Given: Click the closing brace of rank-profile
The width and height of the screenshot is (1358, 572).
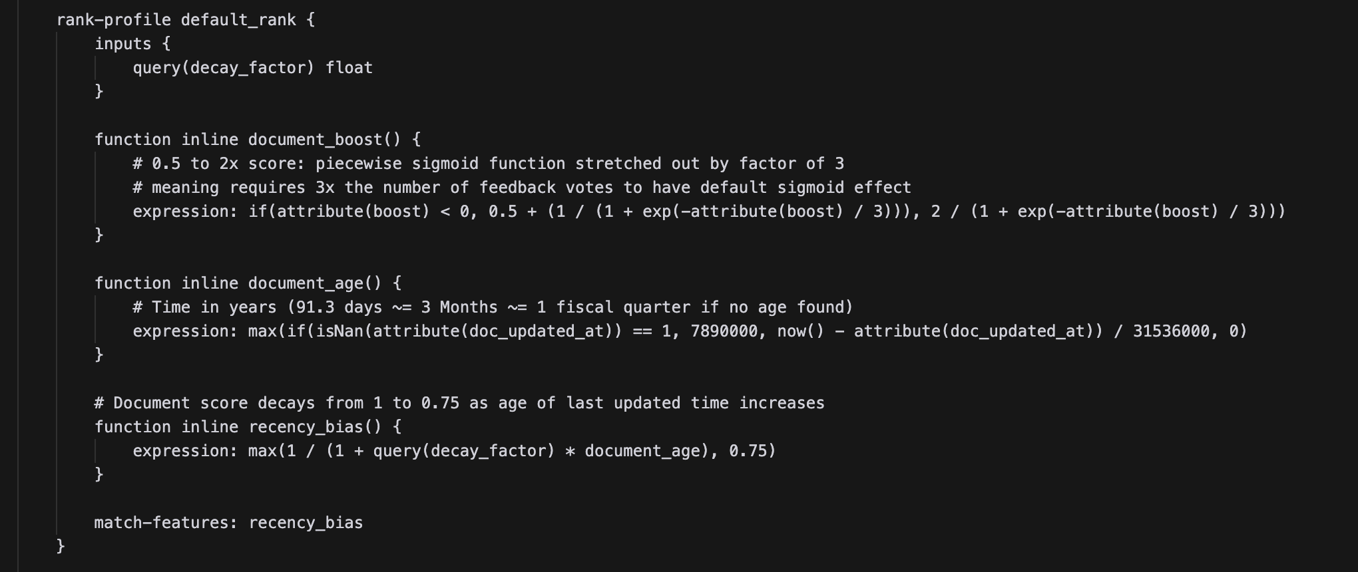Looking at the screenshot, I should pos(61,547).
